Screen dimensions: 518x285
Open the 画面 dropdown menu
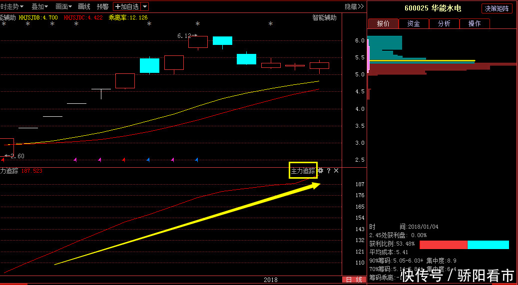63,6
